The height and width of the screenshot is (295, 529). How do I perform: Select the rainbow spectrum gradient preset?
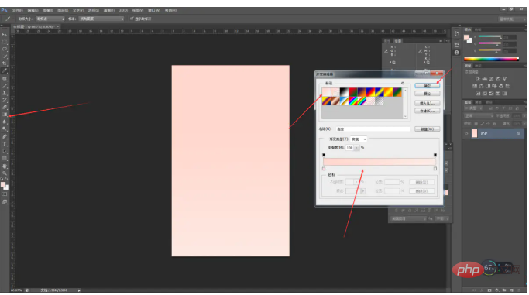point(352,101)
